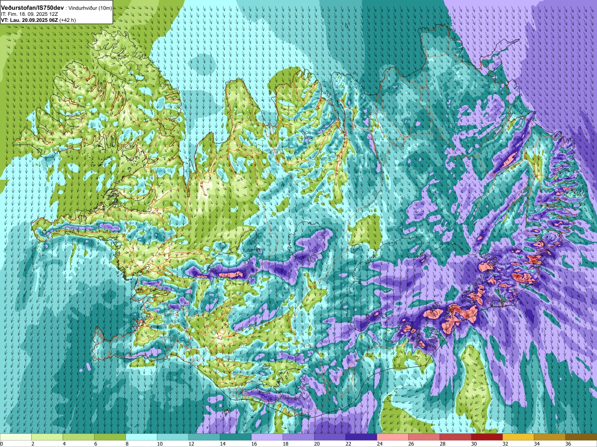The width and height of the screenshot is (597, 447).
Task: Click the legend scale number 16
Action: click(x=254, y=444)
